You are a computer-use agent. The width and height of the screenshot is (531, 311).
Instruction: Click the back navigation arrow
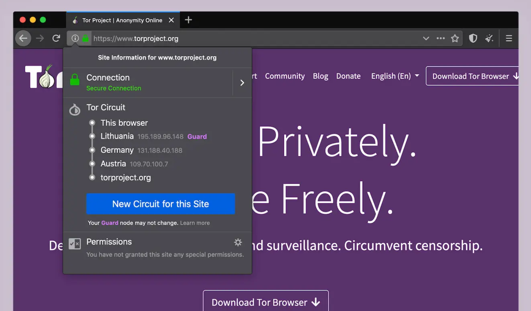[x=23, y=38]
